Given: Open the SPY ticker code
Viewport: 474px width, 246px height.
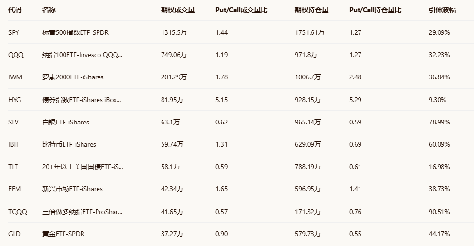Looking at the screenshot, I should 14,32.
